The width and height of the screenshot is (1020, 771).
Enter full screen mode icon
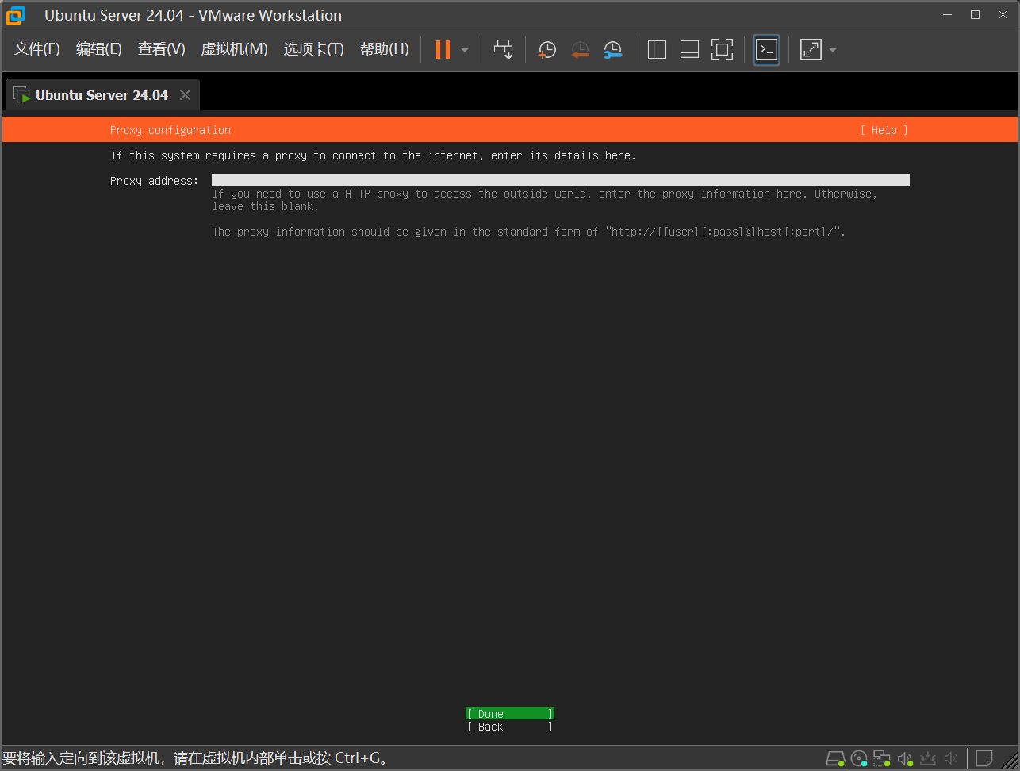click(x=722, y=50)
